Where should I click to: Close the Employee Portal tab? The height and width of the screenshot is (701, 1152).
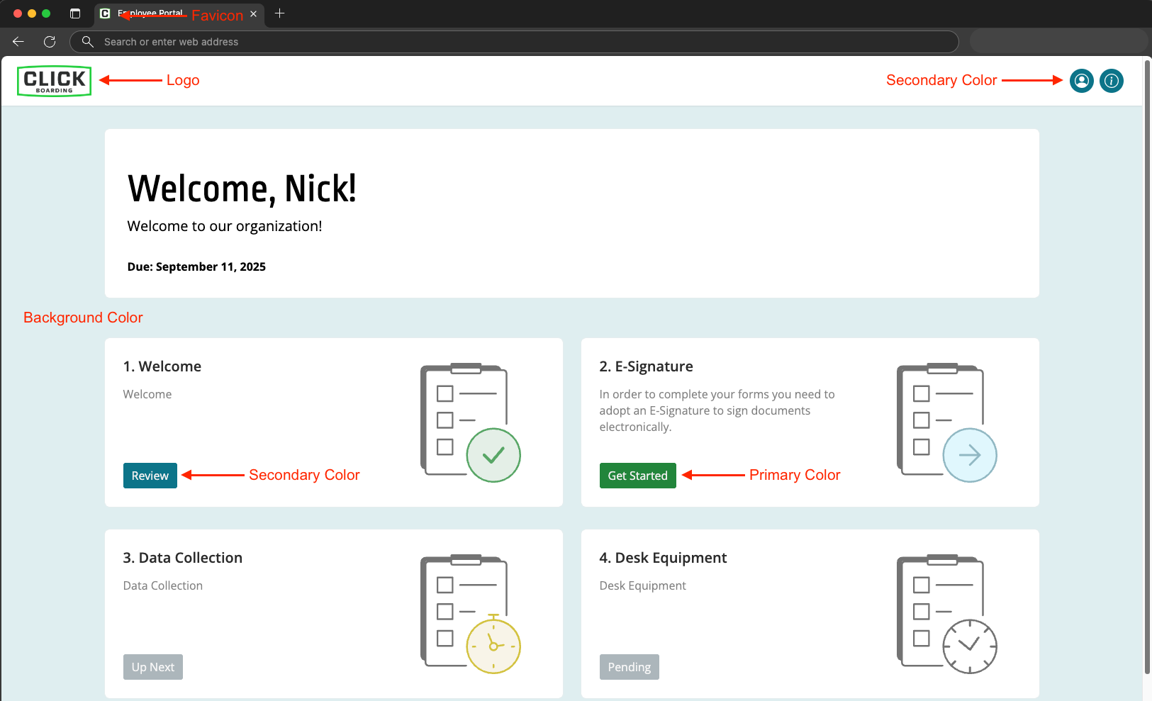pos(253,13)
